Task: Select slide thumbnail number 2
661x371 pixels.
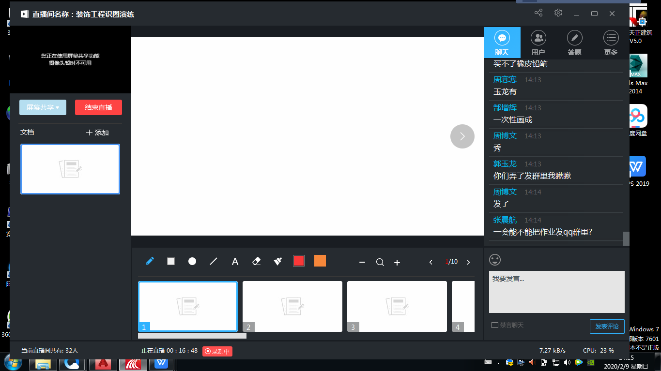Action: tap(292, 306)
